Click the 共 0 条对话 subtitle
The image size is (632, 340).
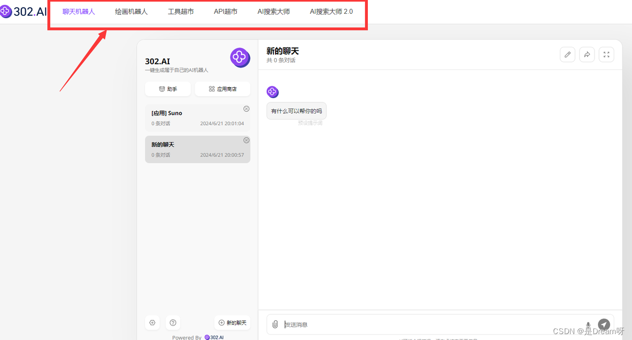281,60
